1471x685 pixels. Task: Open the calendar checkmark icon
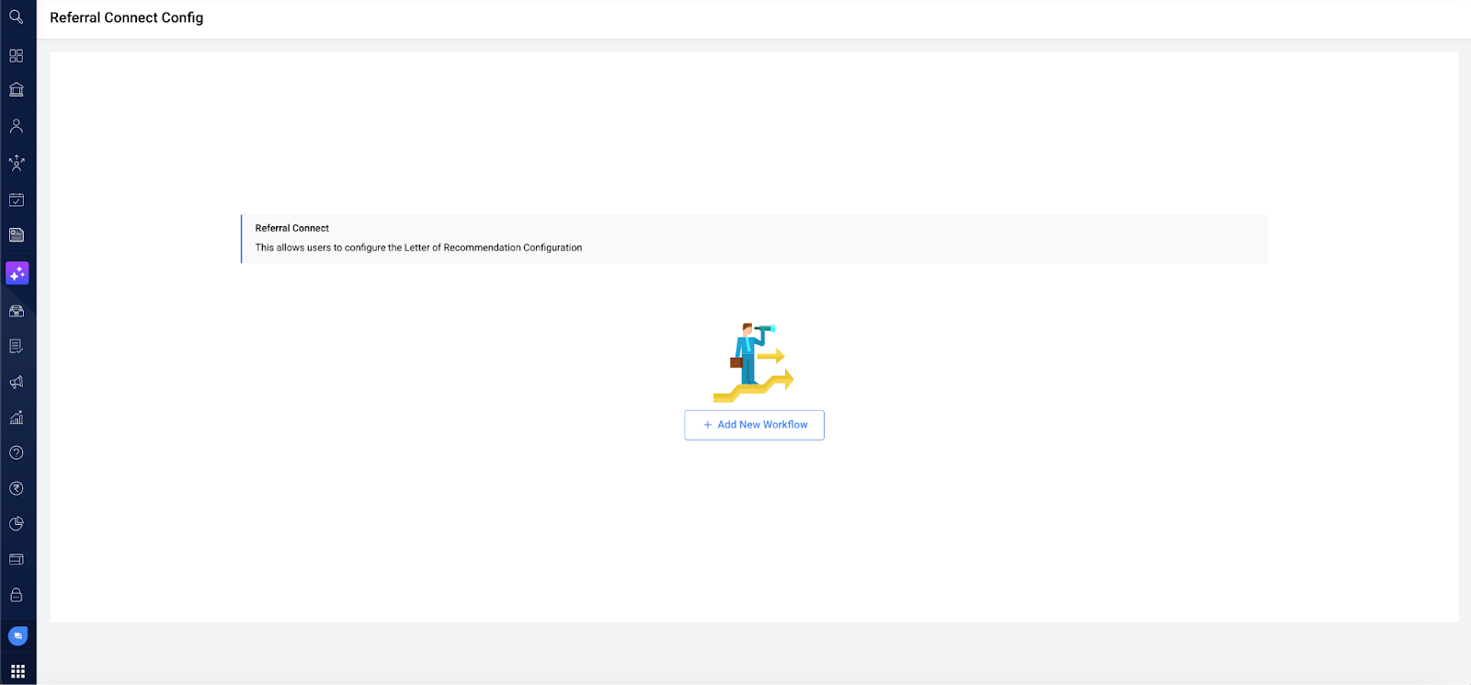pyautogui.click(x=17, y=200)
